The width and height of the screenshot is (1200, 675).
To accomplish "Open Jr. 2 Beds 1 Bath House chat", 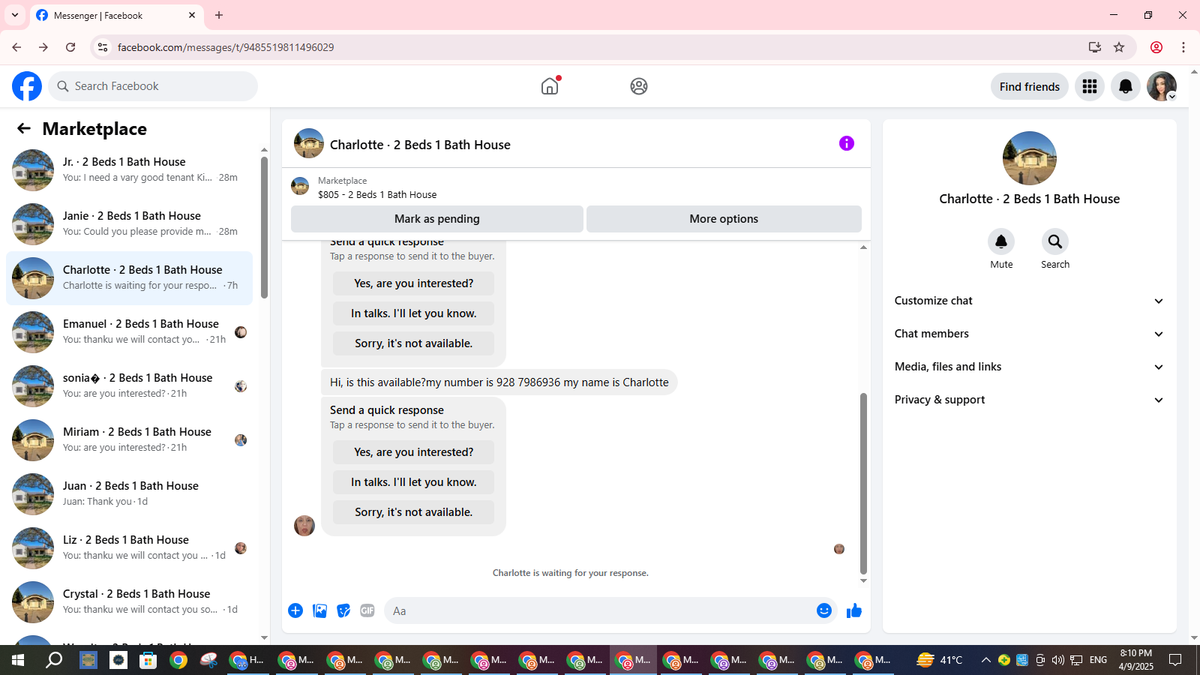I will tap(130, 170).
